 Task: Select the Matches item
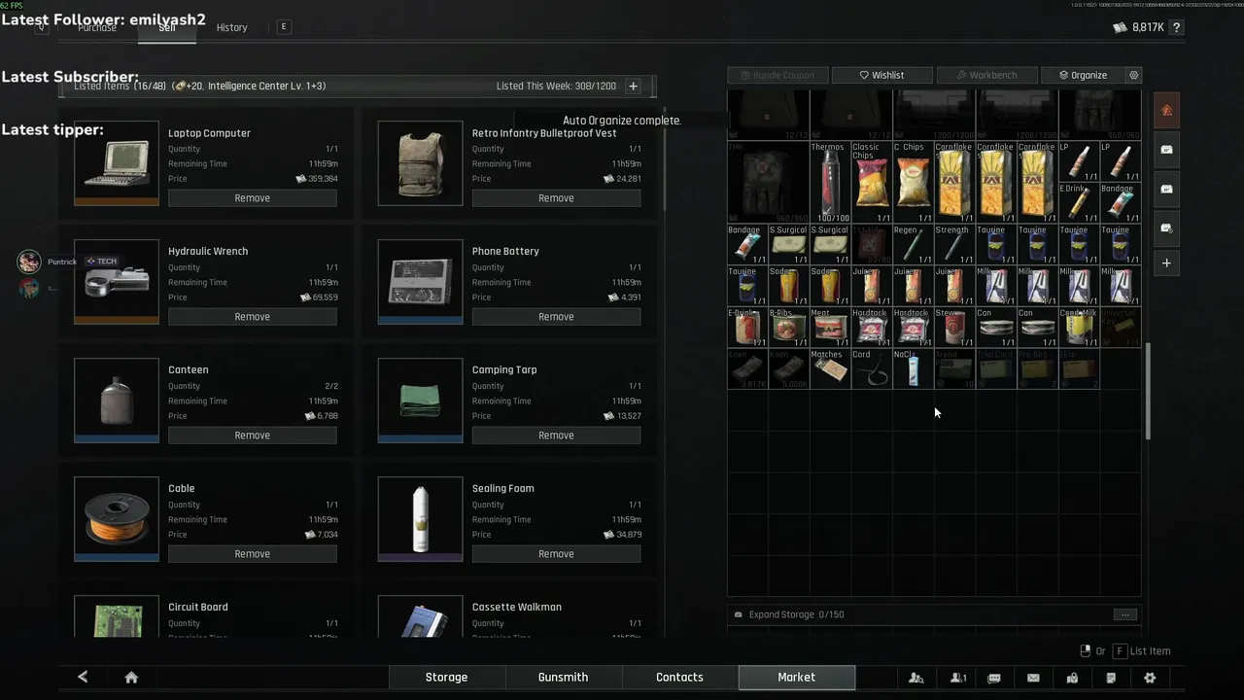click(x=829, y=368)
